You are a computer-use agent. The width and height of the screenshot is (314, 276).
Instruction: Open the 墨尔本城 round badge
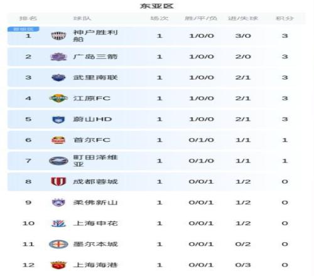click(58, 244)
